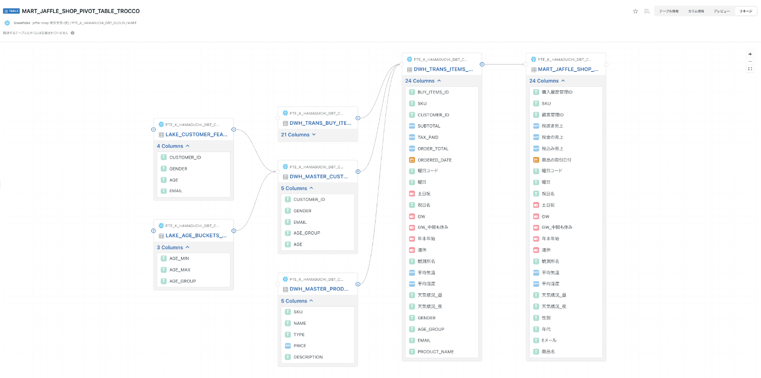Click the help question mark icon
This screenshot has width=761, height=378.
coord(72,33)
